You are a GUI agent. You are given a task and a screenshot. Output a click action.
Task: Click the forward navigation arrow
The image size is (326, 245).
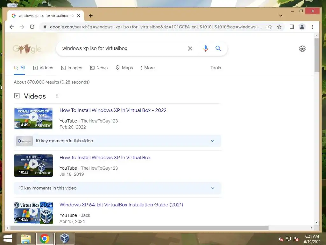tap(22, 27)
